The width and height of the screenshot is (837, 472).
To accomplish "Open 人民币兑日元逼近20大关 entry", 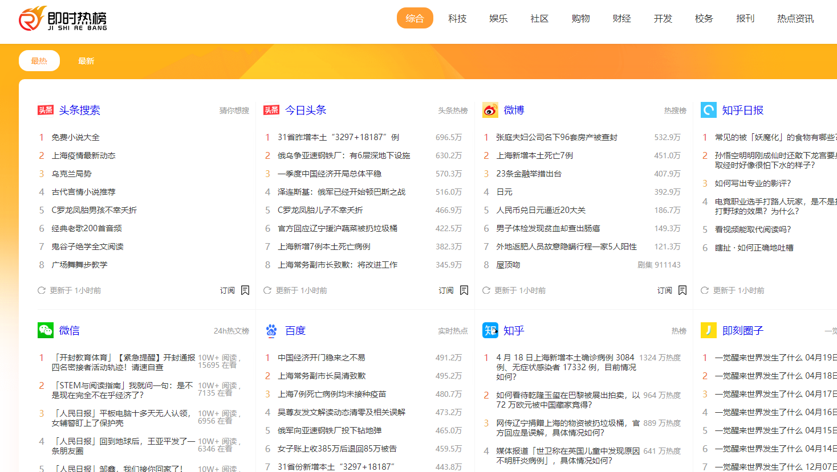I will tap(541, 210).
